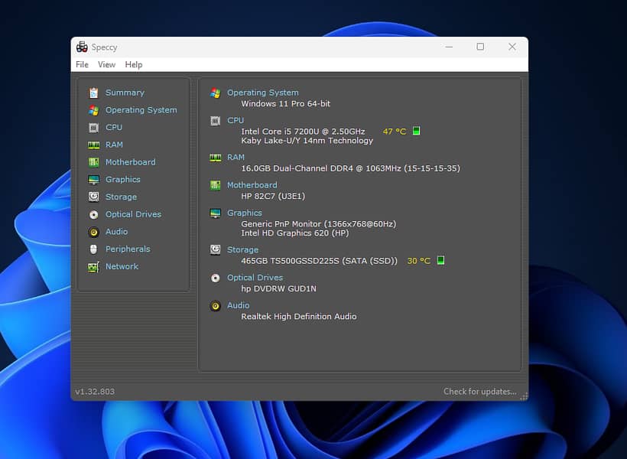Open the View menu
The image size is (627, 459).
(106, 65)
